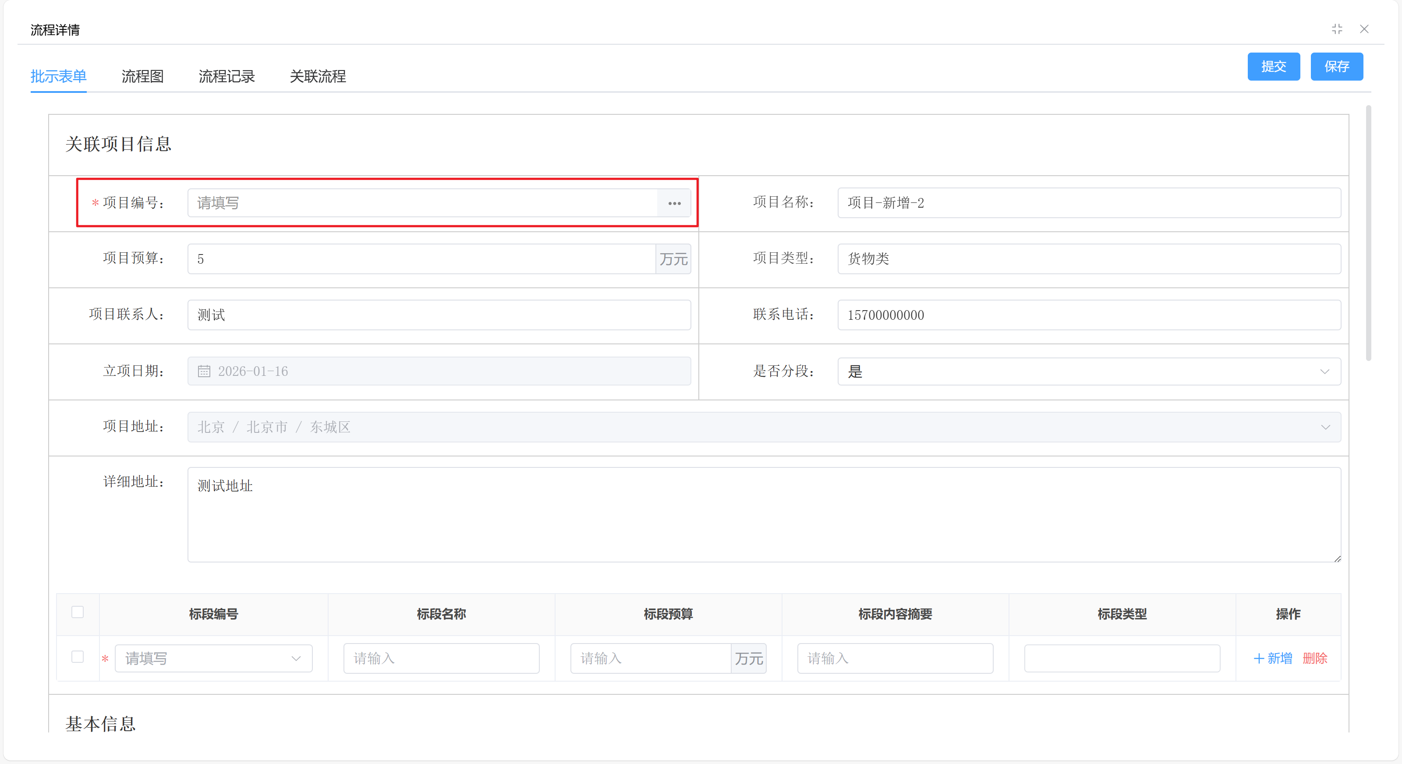Viewport: 1402px width, 764px height.
Task: Check the first 标段 row checkbox
Action: coord(78,657)
